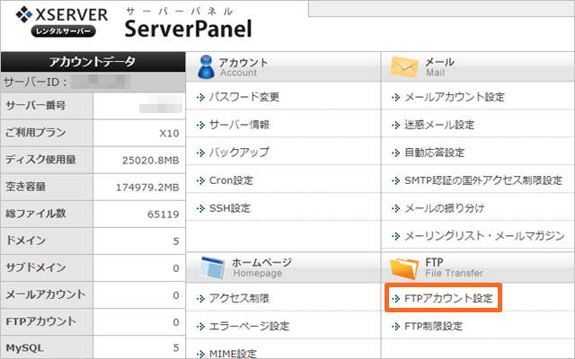This screenshot has width=575, height=359.
Task: Select メールの振り分け link
Action: (444, 208)
